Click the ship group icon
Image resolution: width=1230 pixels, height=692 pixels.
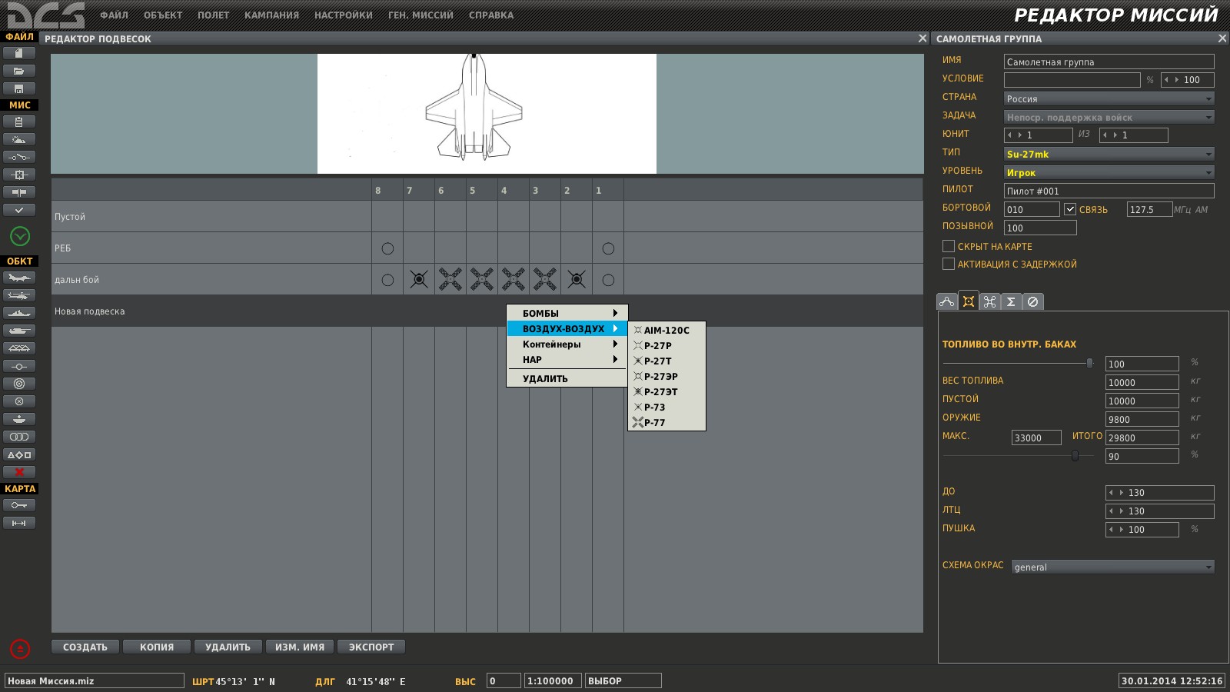coord(19,313)
